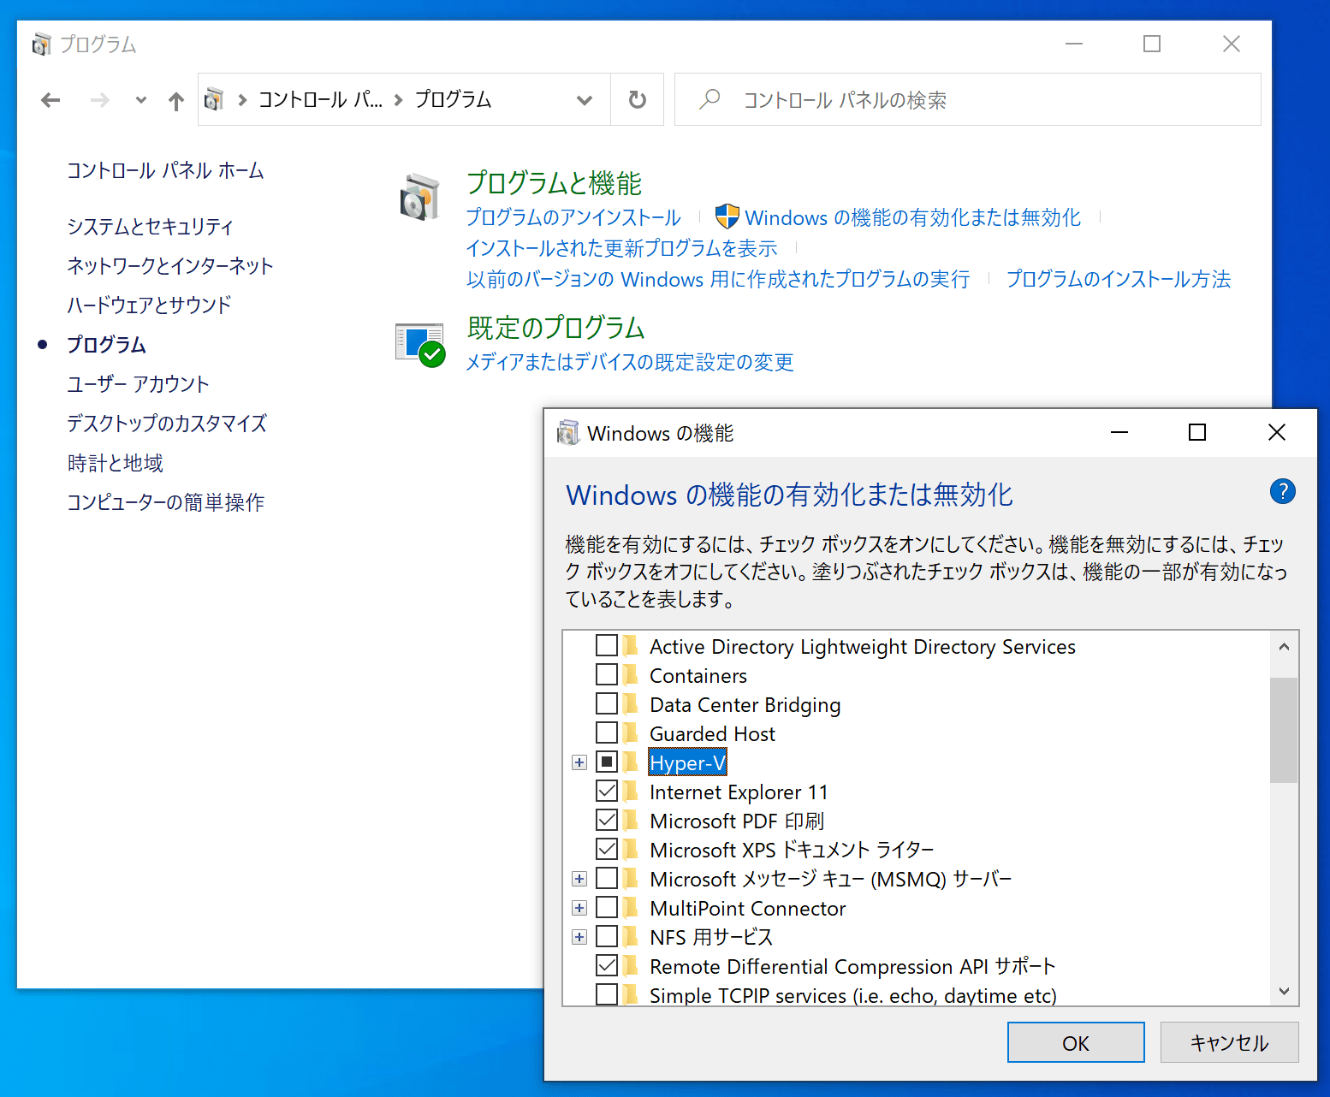This screenshot has height=1097, width=1330.
Task: Uncheck Remote Differential Compression API サポート
Action: tap(607, 965)
